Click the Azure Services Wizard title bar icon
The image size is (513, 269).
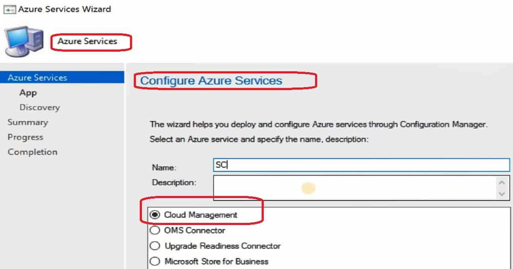tap(9, 9)
